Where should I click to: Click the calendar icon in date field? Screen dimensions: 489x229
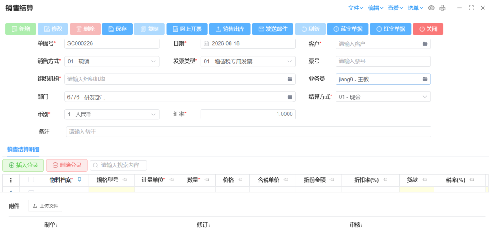(x=206, y=43)
